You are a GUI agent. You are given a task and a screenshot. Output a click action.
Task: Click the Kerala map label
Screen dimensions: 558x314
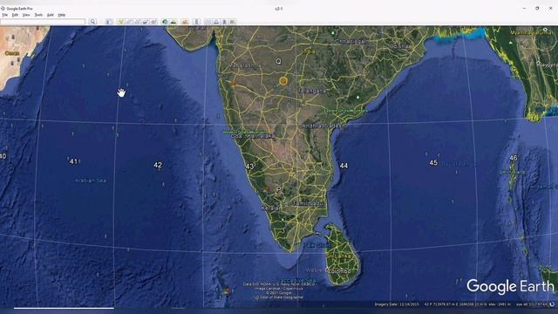[269, 208]
